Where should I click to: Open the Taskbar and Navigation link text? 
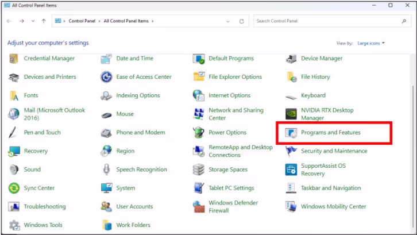pyautogui.click(x=331, y=188)
